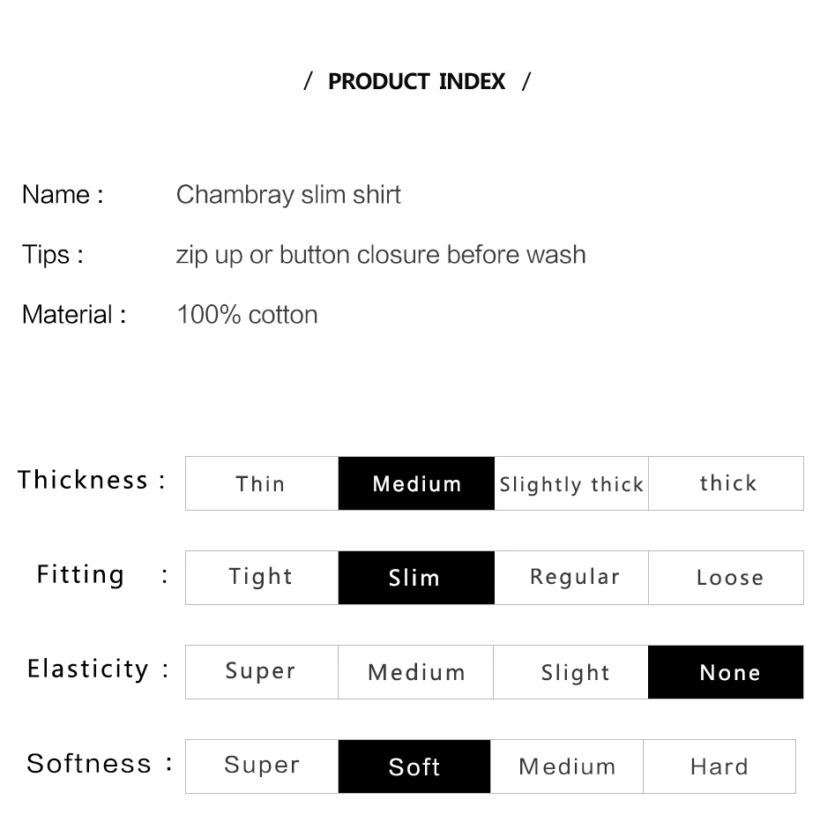This screenshot has height=815, width=820.
Task: Choose Medium elasticity option
Action: pos(416,672)
